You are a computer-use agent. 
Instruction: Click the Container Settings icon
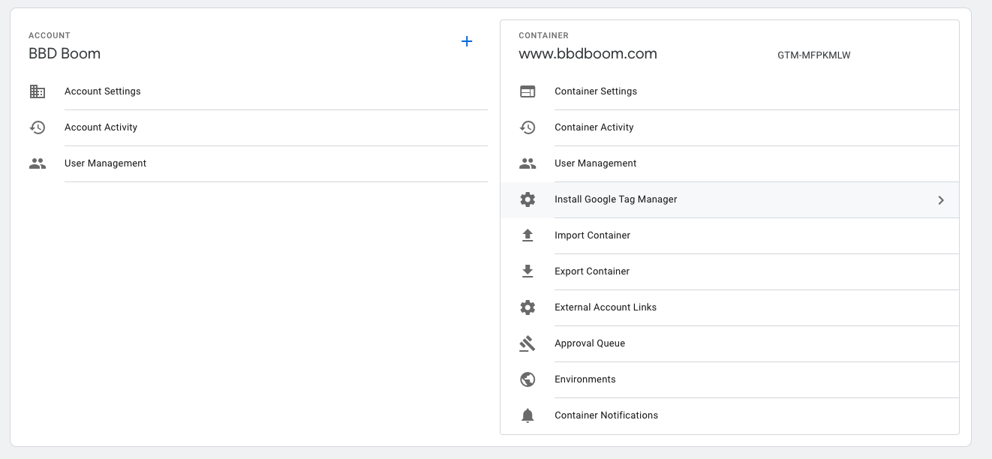click(x=528, y=91)
